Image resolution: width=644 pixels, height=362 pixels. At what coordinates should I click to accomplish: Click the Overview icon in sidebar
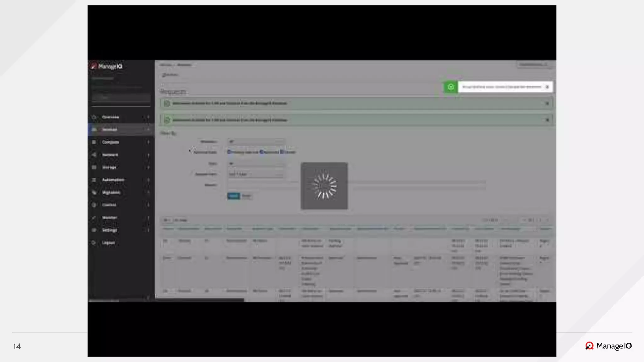pyautogui.click(x=94, y=117)
